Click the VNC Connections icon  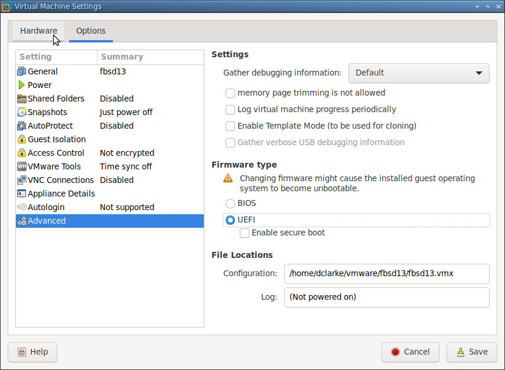[x=22, y=180]
